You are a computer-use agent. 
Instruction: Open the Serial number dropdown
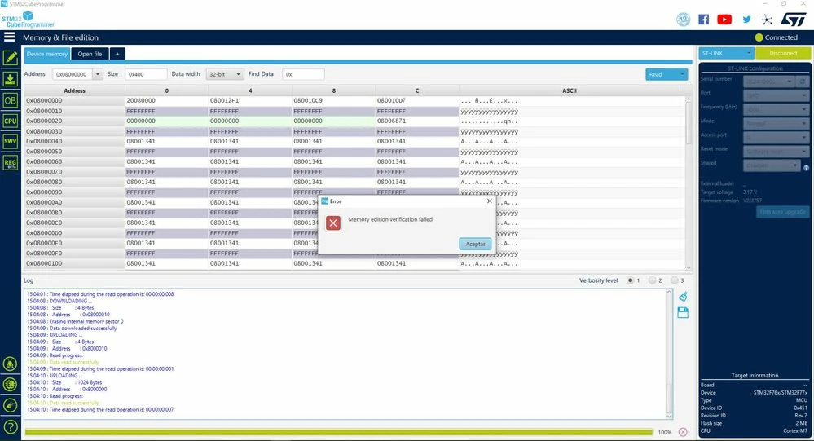pos(769,82)
